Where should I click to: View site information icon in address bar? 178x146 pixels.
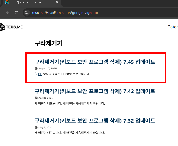point(27,13)
